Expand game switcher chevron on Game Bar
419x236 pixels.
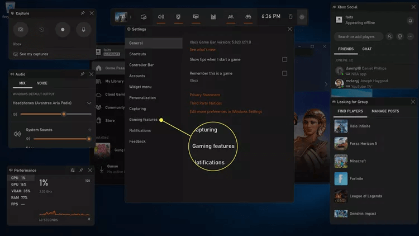point(131,17)
